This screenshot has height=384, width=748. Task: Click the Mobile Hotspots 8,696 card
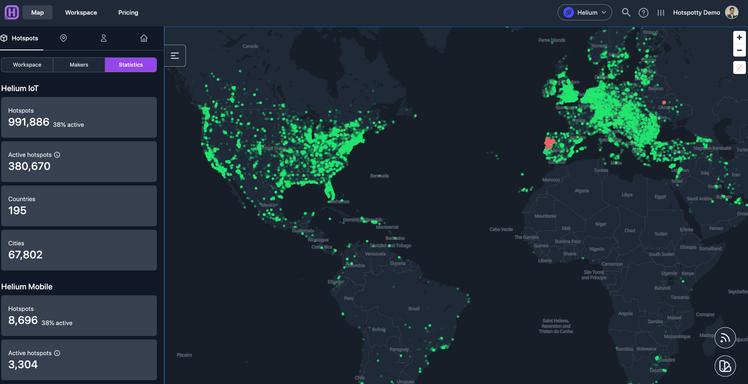(x=79, y=316)
